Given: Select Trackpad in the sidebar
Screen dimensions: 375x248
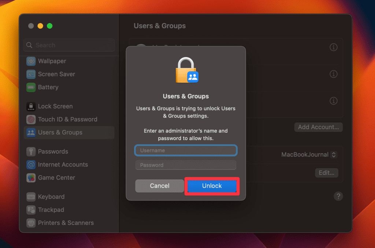Looking at the screenshot, I should pyautogui.click(x=51, y=210).
